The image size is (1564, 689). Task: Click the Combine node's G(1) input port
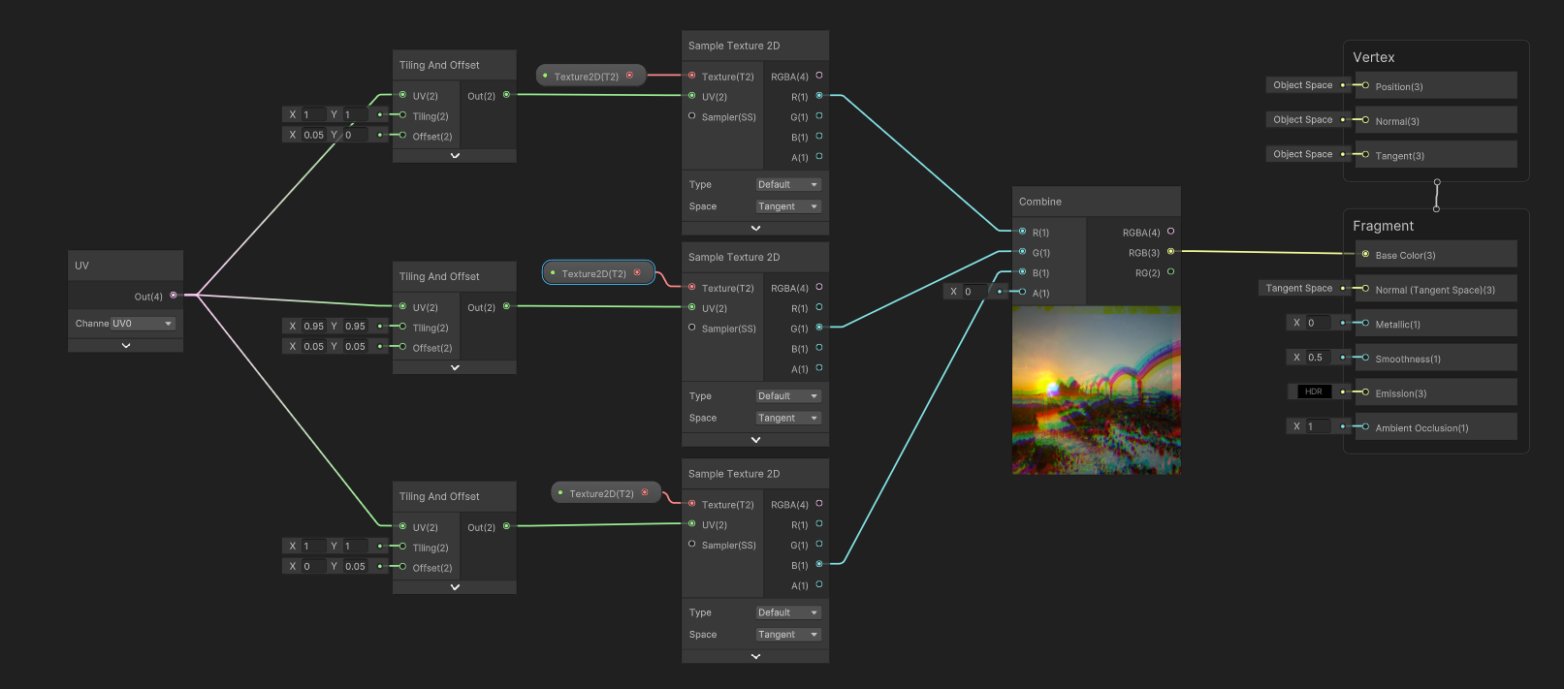(x=1022, y=252)
